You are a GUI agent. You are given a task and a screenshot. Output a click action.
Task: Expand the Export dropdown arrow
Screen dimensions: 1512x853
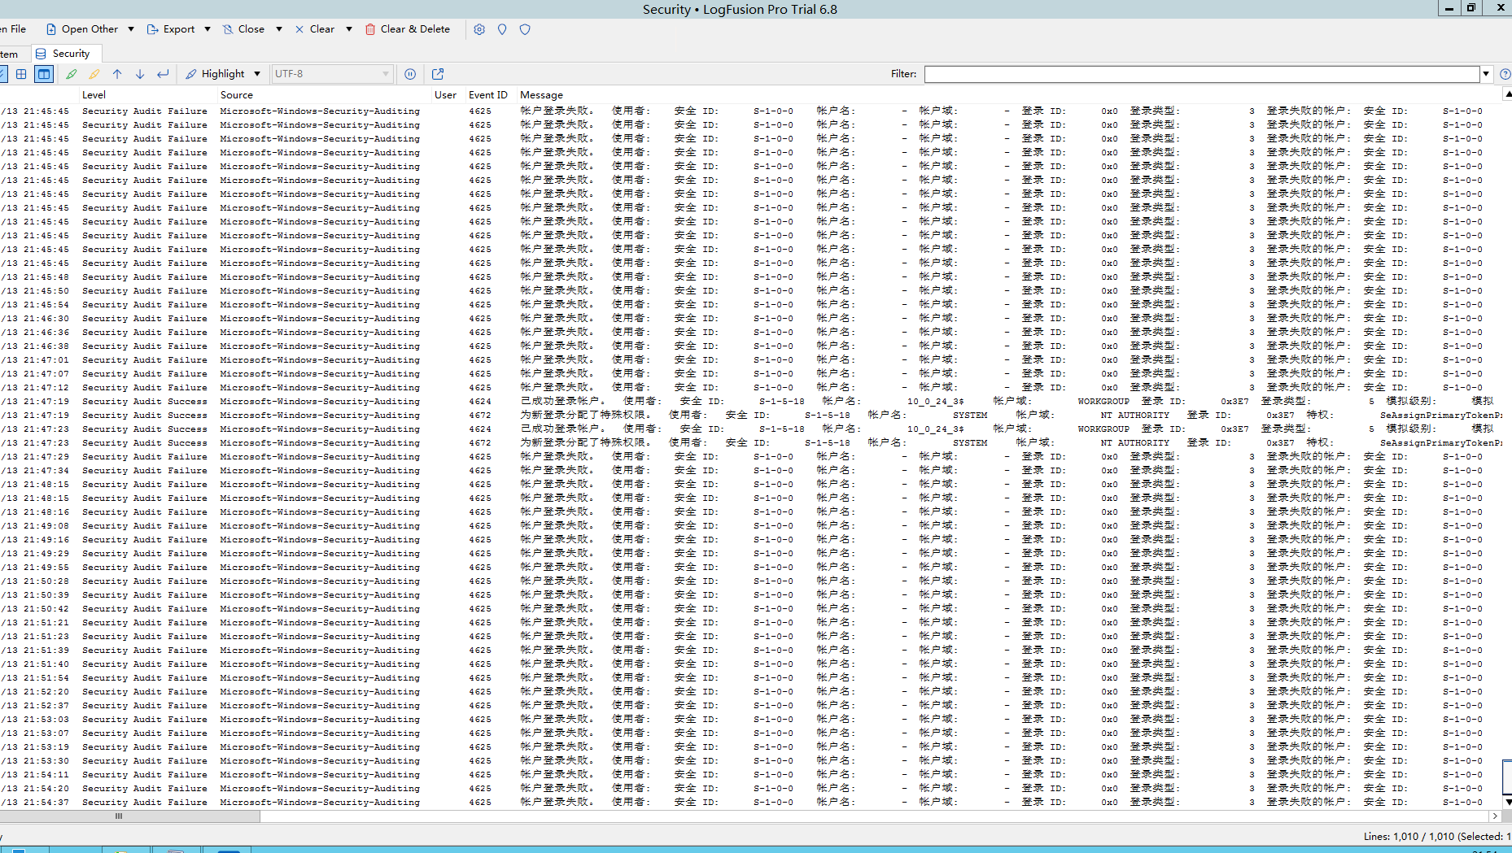208,28
